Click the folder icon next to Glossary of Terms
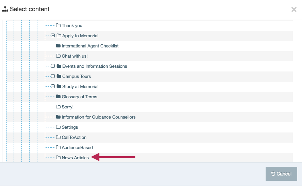Image resolution: width=302 pixels, height=186 pixels. [58, 97]
